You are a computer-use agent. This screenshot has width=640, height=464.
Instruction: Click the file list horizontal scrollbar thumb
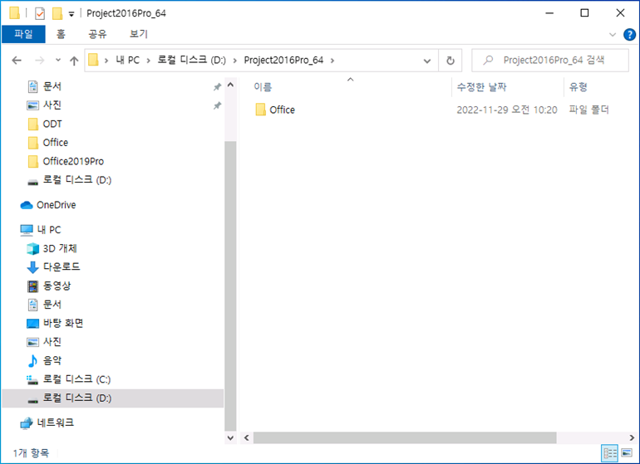[x=405, y=438]
